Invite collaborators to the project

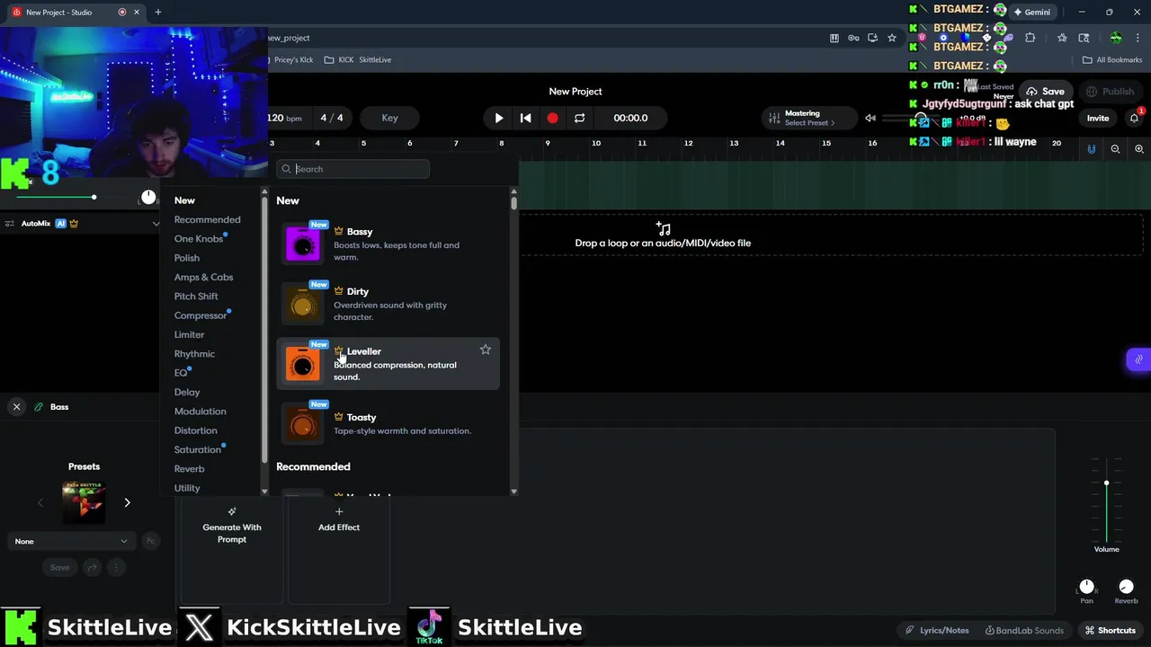[1098, 118]
